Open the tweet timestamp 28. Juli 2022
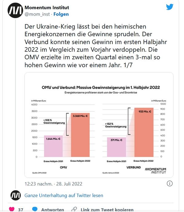 click(x=53, y=184)
